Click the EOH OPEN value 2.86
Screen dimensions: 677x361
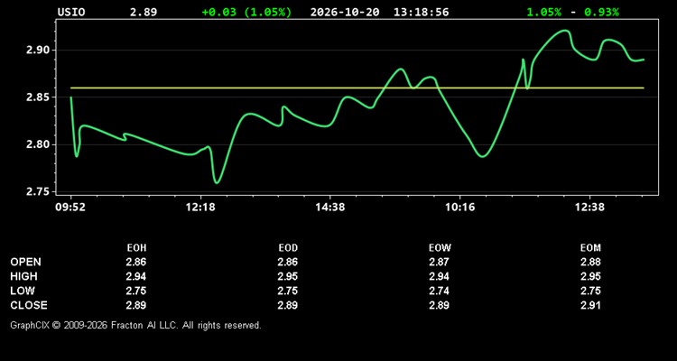point(136,262)
